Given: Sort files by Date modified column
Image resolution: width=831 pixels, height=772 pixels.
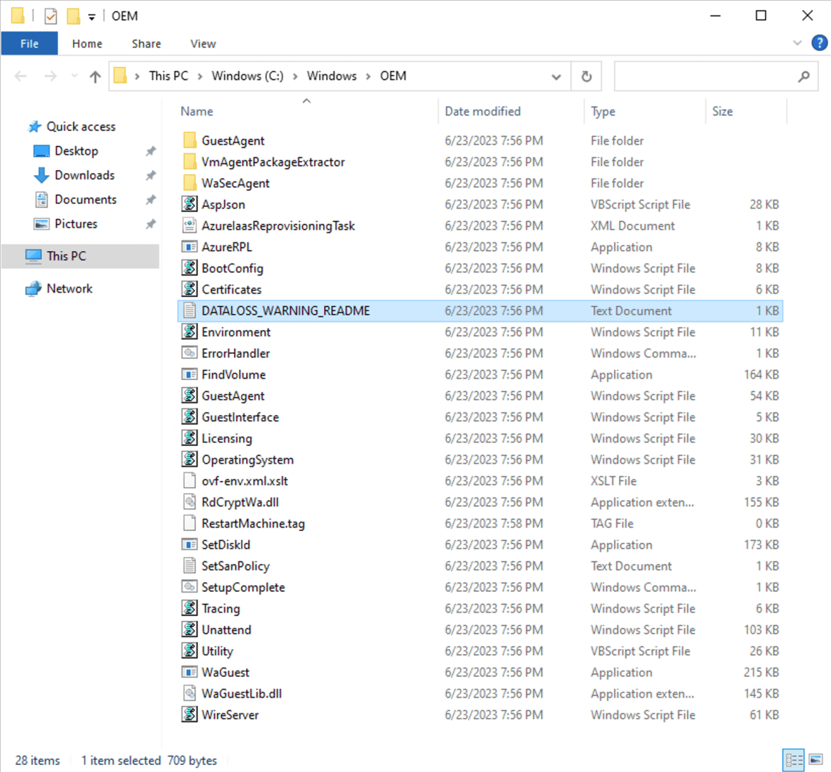Looking at the screenshot, I should (482, 112).
